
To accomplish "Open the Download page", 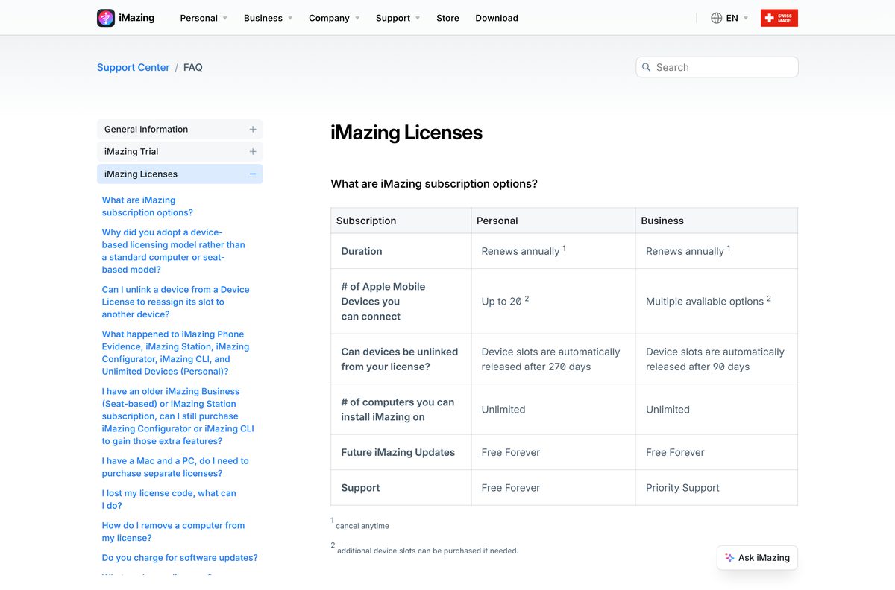I will pos(497,18).
